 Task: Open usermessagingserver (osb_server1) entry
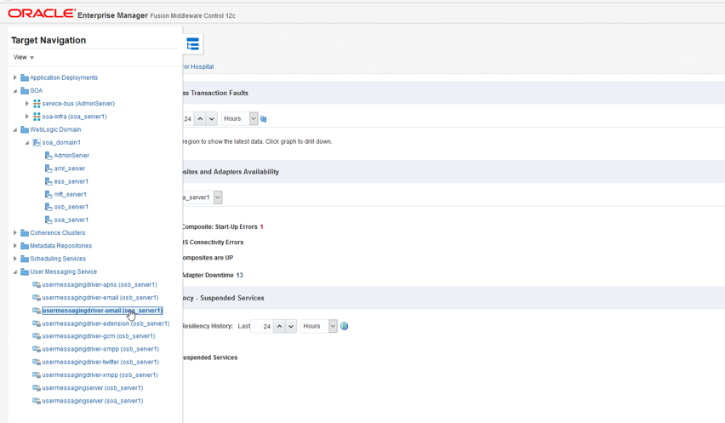click(x=93, y=388)
